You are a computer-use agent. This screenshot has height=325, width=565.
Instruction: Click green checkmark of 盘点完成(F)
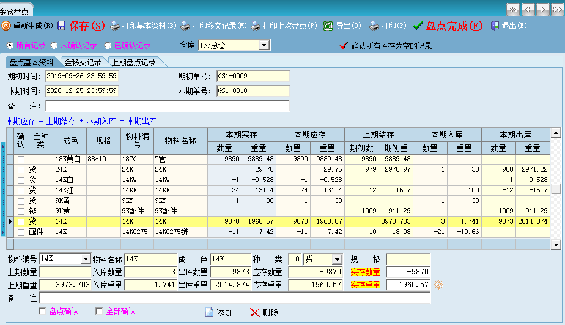tap(418, 26)
